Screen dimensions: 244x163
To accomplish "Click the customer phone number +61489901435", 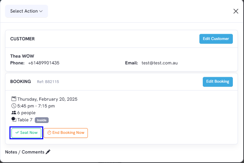I will pyautogui.click(x=44, y=63).
